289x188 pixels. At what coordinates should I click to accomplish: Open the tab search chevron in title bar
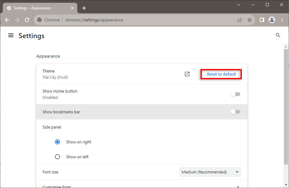pyautogui.click(x=239, y=5)
